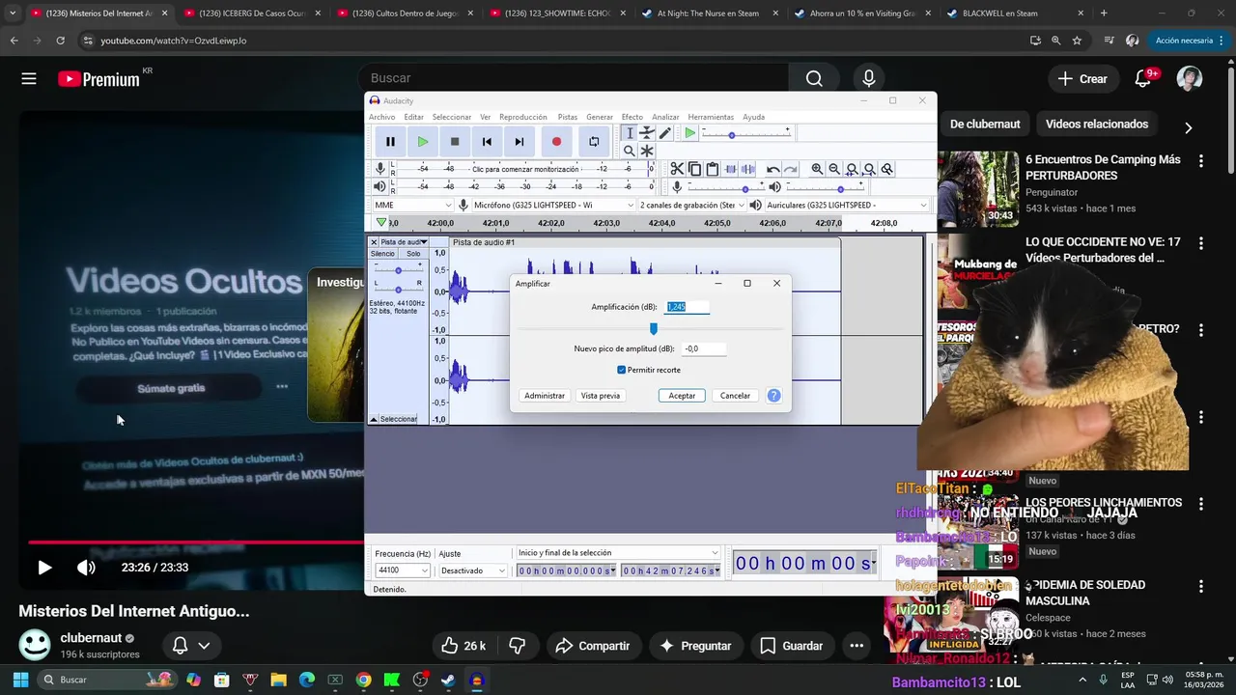Skip to start in Audacity transport

(487, 141)
